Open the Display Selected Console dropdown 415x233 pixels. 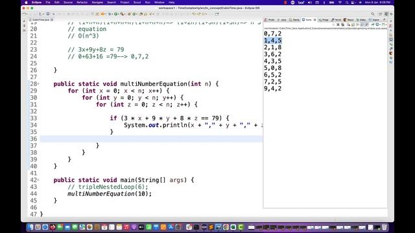(x=381, y=25)
